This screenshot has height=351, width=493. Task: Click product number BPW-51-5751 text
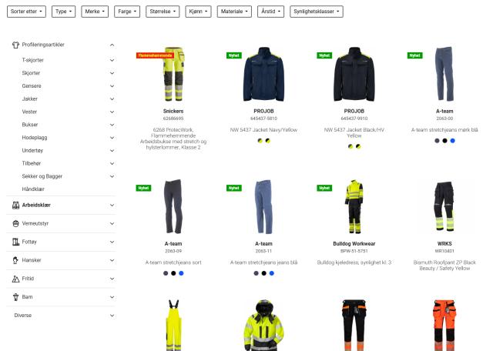(x=354, y=251)
